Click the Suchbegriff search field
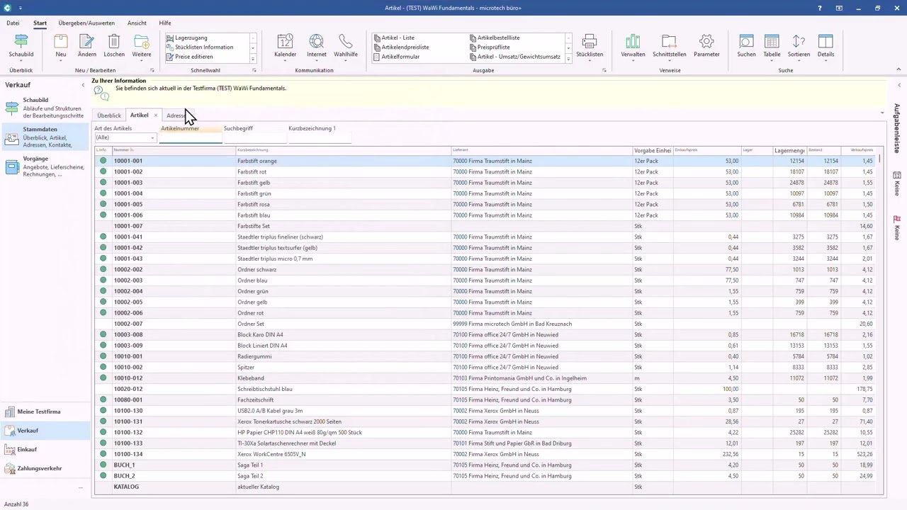Viewport: 907px width, 510px height. 254,137
